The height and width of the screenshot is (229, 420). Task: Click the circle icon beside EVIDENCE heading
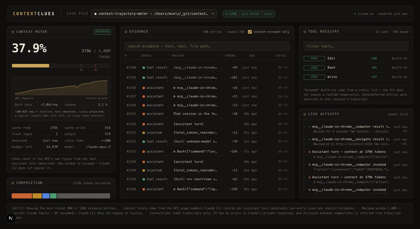[x=126, y=32]
